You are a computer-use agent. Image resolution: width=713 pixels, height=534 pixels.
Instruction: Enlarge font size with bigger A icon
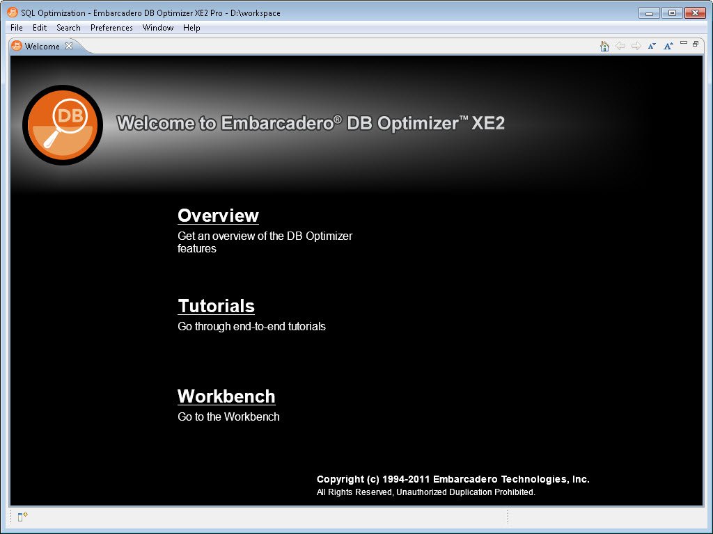point(668,46)
